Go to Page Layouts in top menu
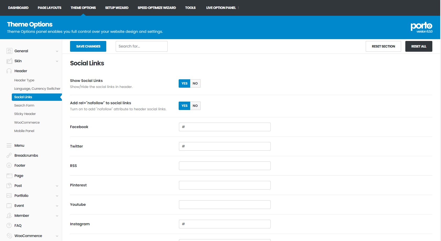 coord(49,8)
